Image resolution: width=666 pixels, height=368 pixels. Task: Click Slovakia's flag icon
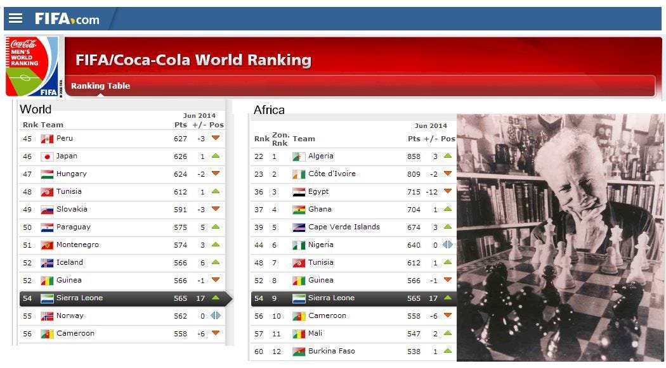[x=47, y=210]
